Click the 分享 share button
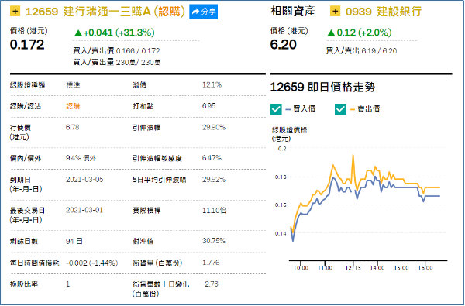 203,12
